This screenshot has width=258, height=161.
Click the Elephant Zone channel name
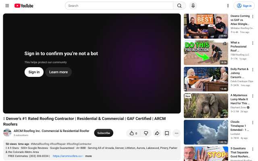pyautogui.click(x=238, y=107)
